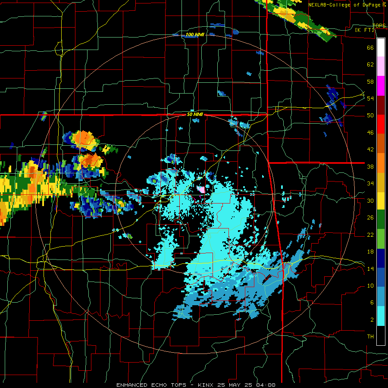Image resolution: width=388 pixels, height=388 pixels.
Task: Select the "KINX" radar site identifier
Action: 206,385
